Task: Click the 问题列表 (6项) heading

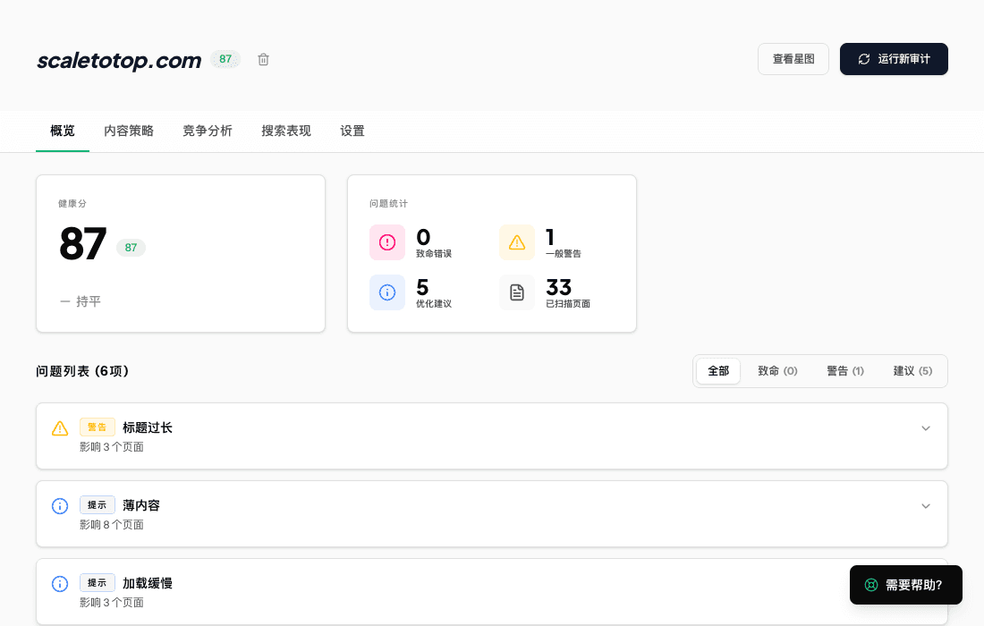Action: point(82,371)
